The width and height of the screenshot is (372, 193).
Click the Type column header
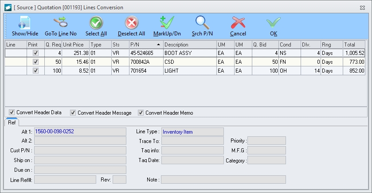(100, 45)
